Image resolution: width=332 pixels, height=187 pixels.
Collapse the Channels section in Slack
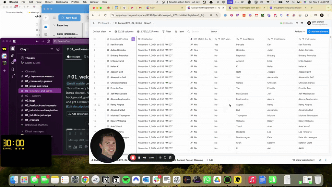click(22, 71)
